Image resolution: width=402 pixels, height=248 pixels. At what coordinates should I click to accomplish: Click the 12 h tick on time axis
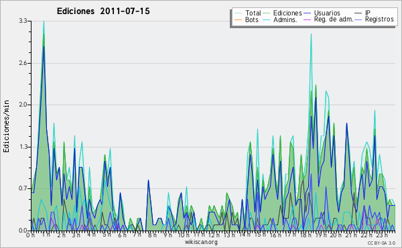[x=214, y=235]
